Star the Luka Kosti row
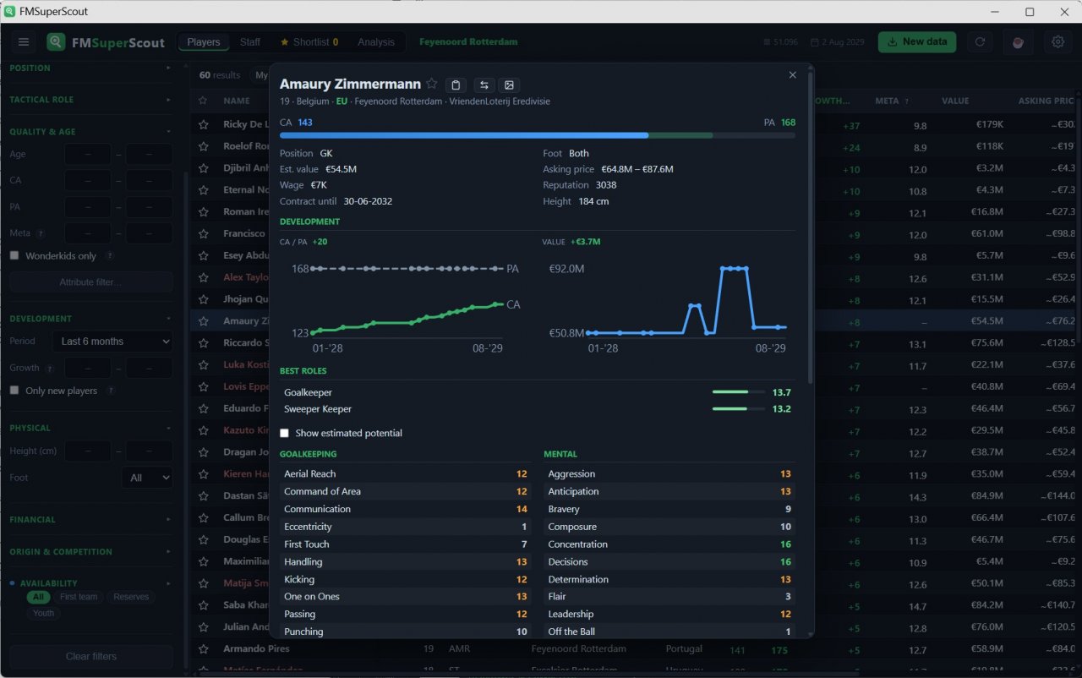Viewport: 1082px width, 678px height. pos(203,365)
